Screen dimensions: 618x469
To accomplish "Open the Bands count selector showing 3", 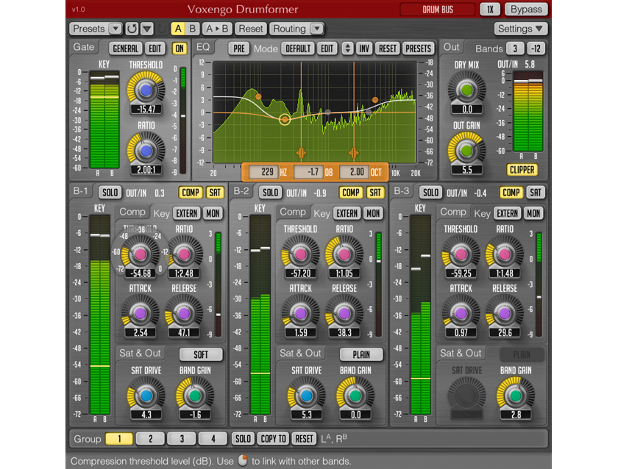I will [x=515, y=49].
